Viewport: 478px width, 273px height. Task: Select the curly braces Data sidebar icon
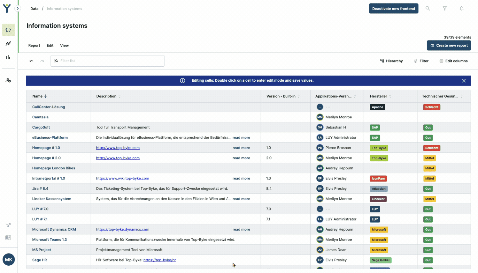(8, 30)
